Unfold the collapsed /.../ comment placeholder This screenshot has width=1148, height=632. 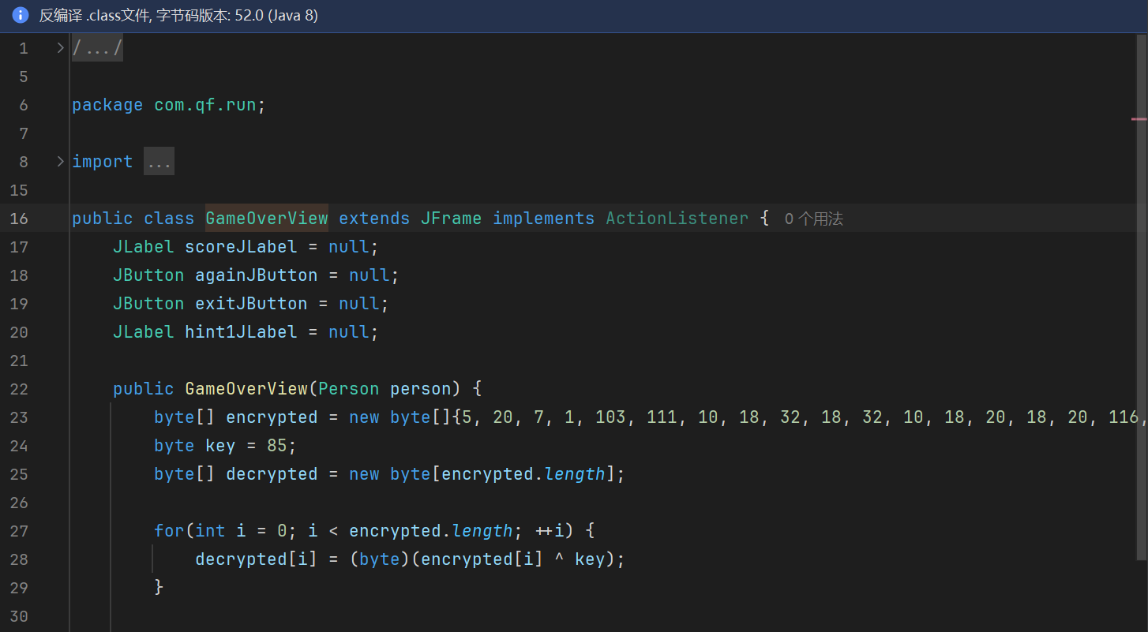tap(97, 49)
